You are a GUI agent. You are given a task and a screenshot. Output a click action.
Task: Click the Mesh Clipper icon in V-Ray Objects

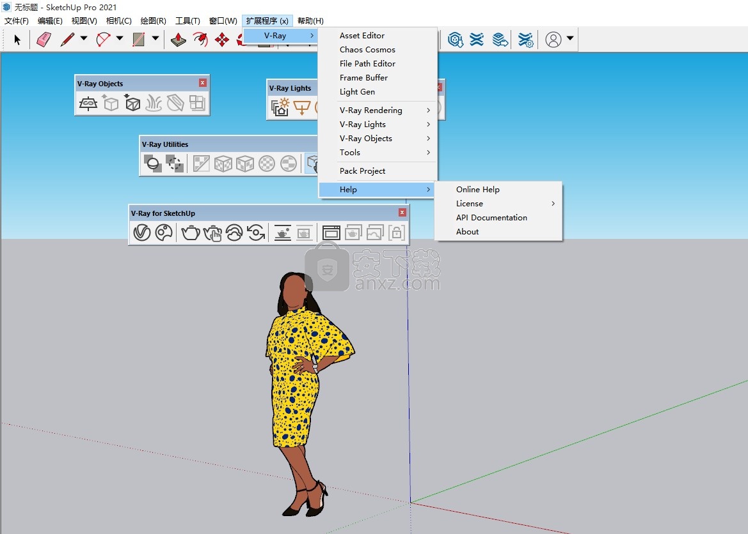click(x=175, y=103)
